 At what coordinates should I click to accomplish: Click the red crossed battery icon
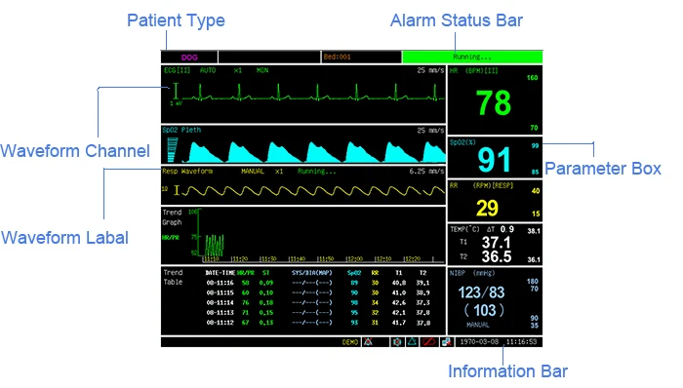[x=429, y=342]
